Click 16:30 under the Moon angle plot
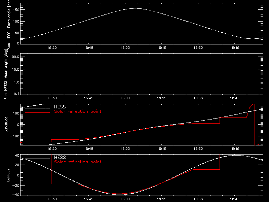269x202 pixels. 198,98
